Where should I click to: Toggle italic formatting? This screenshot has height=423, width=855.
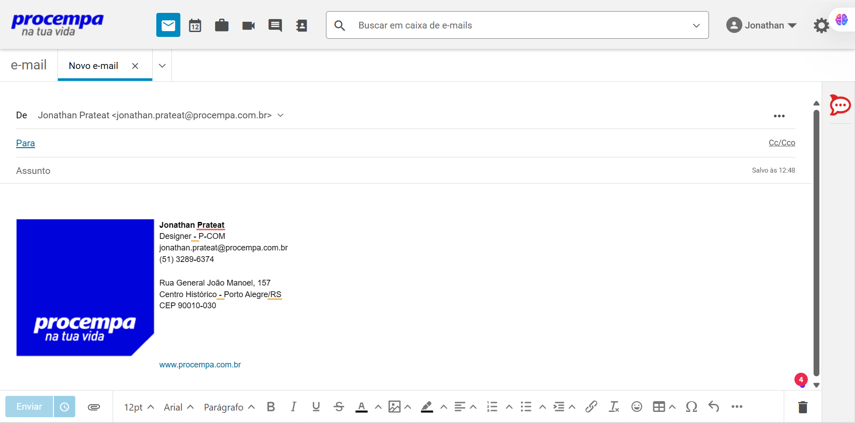293,407
